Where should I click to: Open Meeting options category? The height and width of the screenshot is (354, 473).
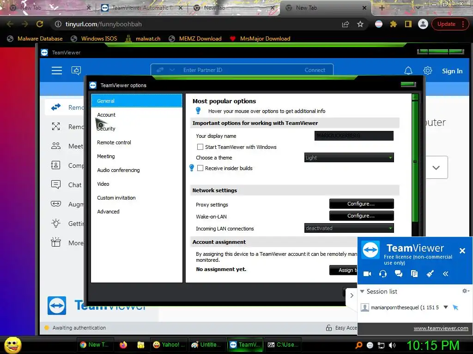tap(137, 156)
